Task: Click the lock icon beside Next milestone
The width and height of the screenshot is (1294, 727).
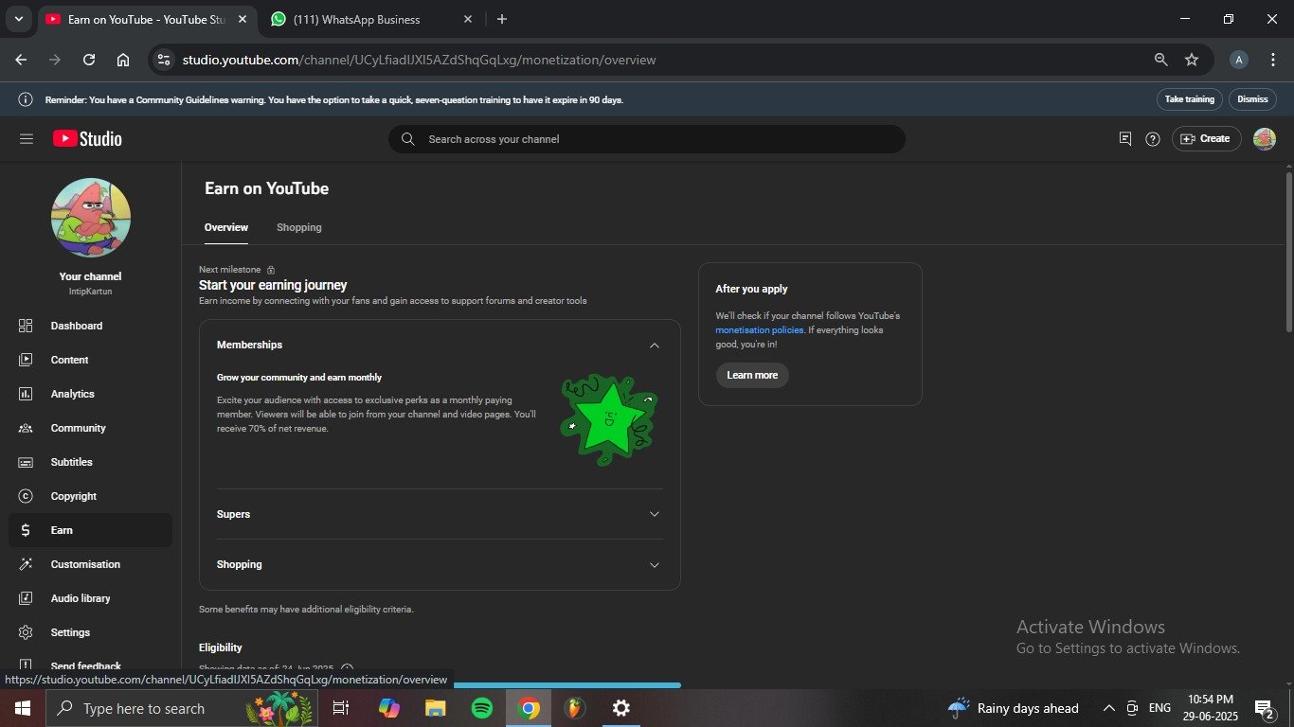Action: click(271, 270)
